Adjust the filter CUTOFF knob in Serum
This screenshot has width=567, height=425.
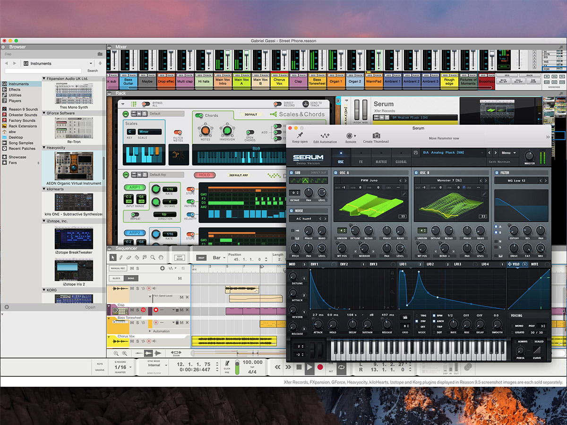point(514,230)
